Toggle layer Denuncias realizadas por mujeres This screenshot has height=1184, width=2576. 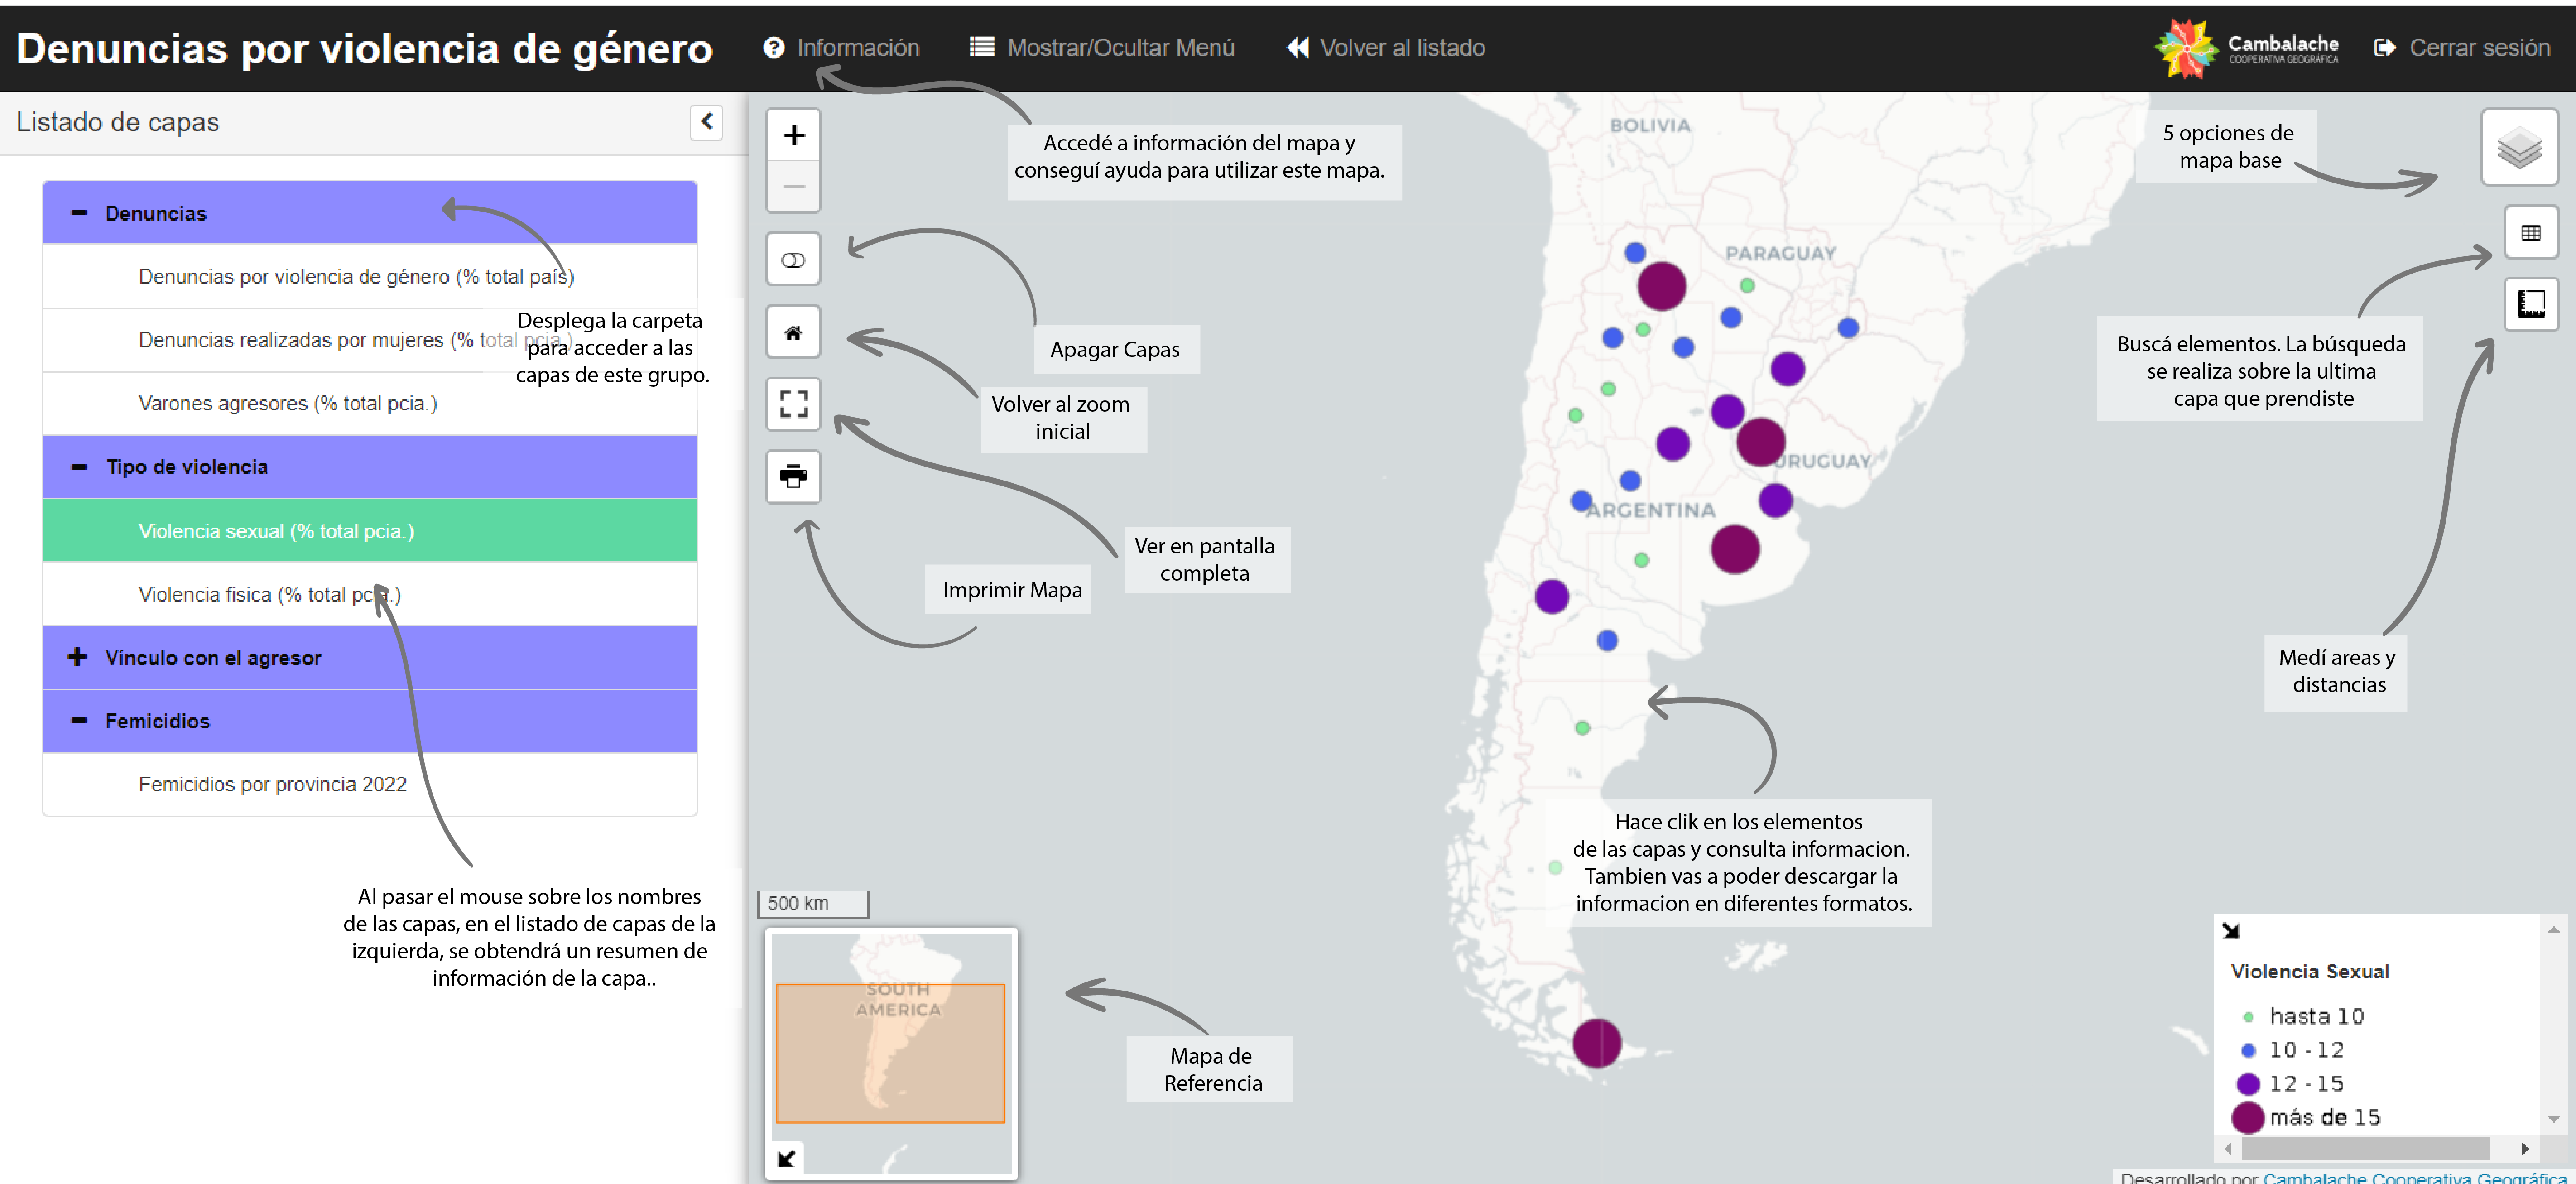(370, 340)
